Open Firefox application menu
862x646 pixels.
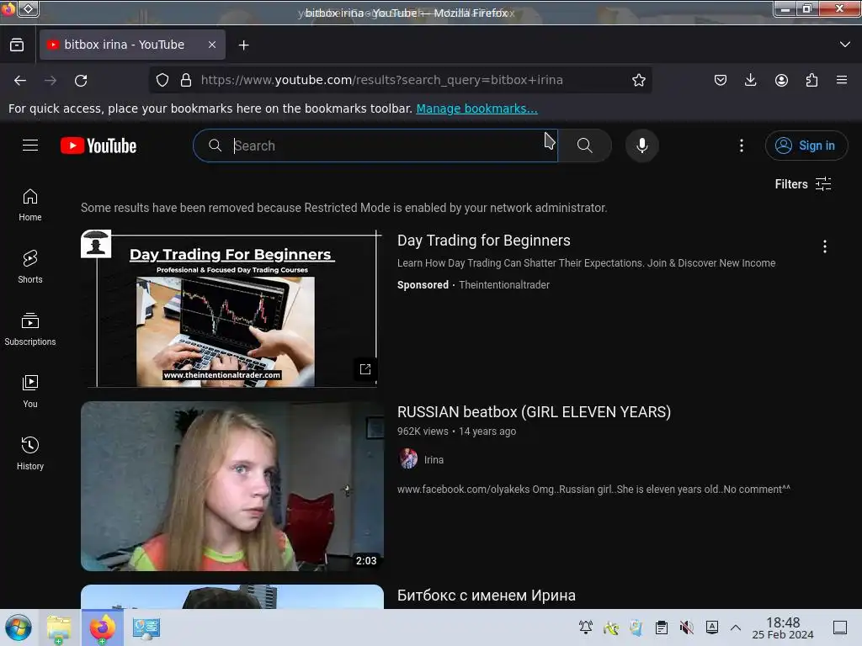[842, 80]
